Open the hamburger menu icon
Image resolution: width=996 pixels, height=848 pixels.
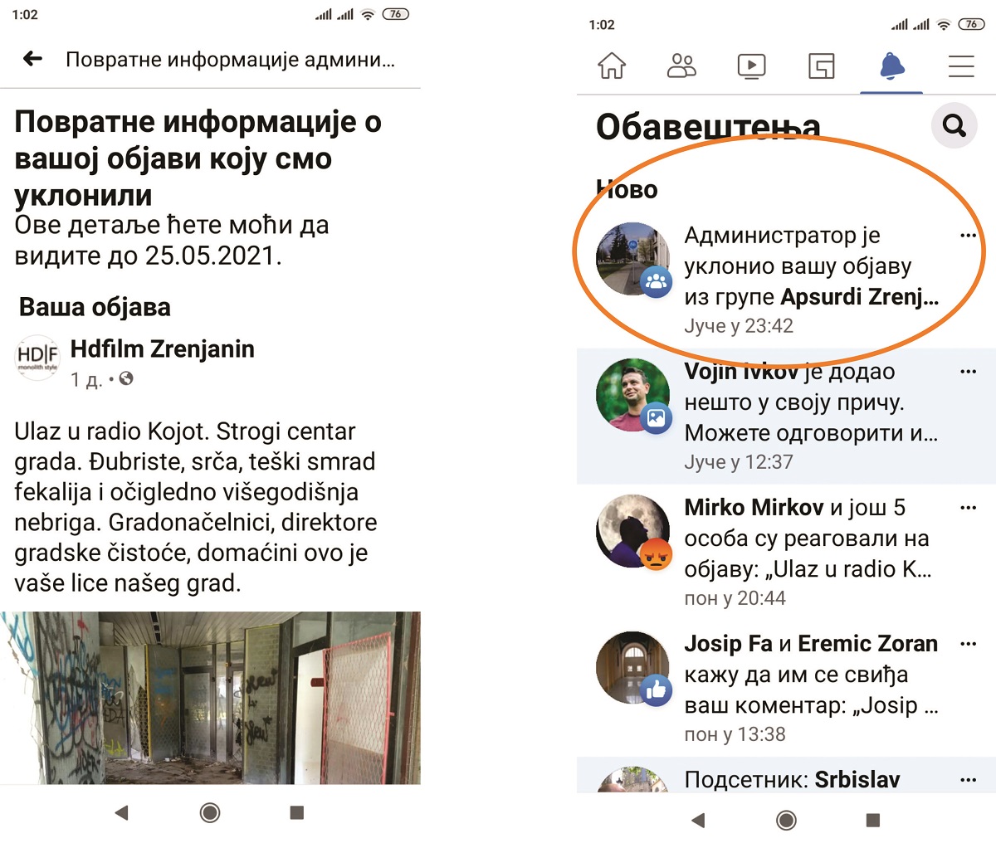(961, 66)
